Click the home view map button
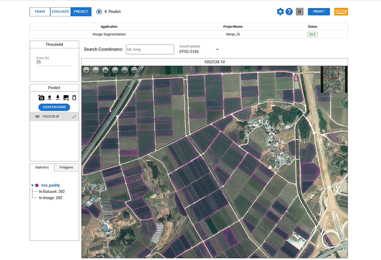The height and width of the screenshot is (260, 381). point(105,70)
